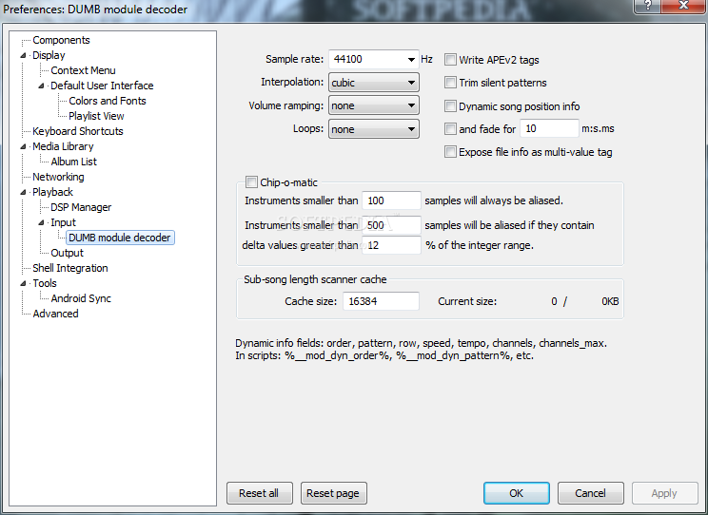Click the always-aliased samples field showing 100
Screen dimensions: 708x515
(391, 200)
